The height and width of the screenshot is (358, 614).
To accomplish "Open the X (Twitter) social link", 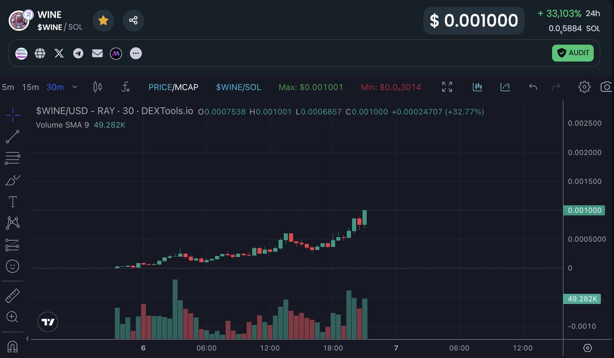I will pos(59,53).
